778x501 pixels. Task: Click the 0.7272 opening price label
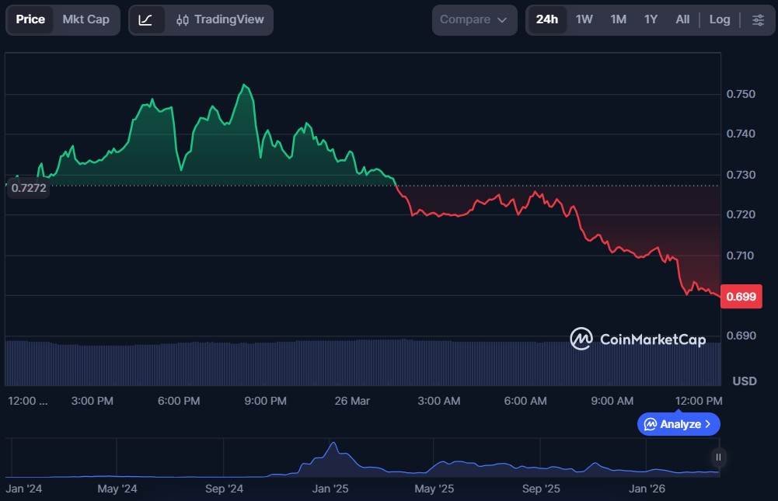pyautogui.click(x=27, y=188)
